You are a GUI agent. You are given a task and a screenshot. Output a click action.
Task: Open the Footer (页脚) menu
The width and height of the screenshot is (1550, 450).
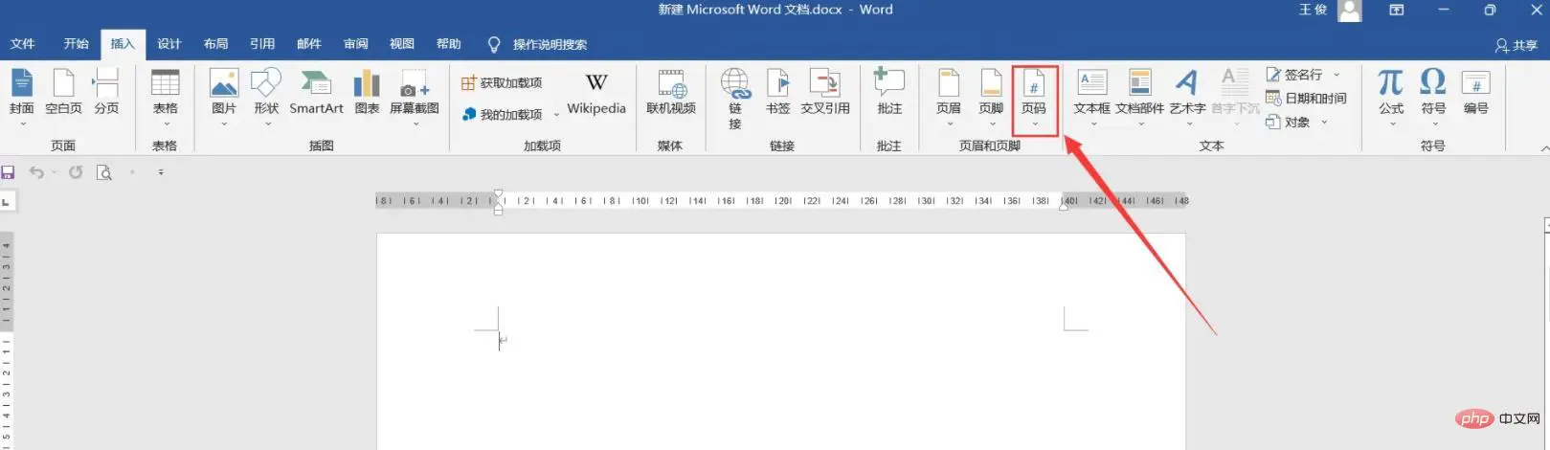[992, 97]
